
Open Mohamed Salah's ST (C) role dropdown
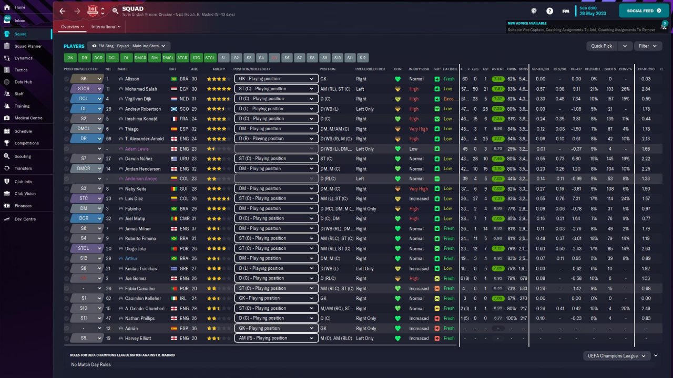pos(276,89)
